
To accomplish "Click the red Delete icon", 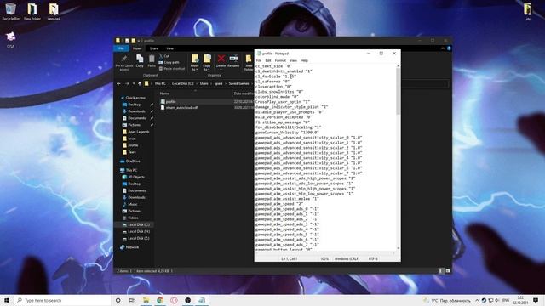I will (x=221, y=61).
